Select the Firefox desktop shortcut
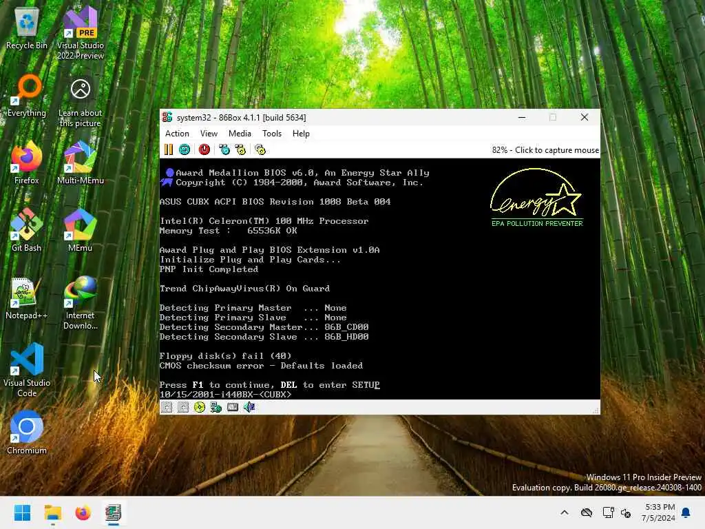The image size is (705, 529). coord(27,163)
